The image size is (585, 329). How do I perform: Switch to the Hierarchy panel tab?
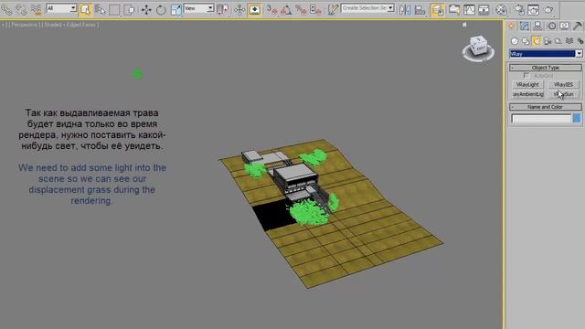pos(537,26)
